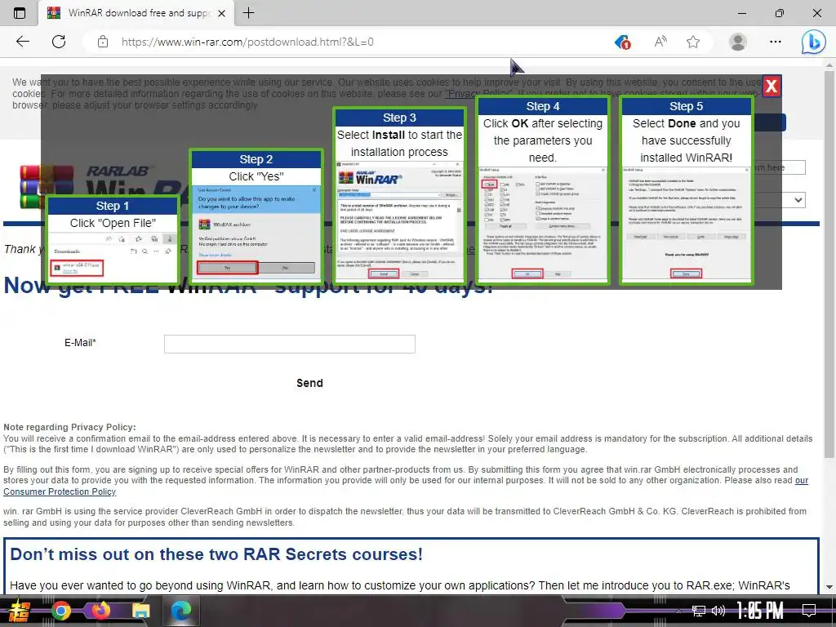View site information via the lock icon
Image resolution: width=836 pixels, height=627 pixels.
tap(103, 42)
